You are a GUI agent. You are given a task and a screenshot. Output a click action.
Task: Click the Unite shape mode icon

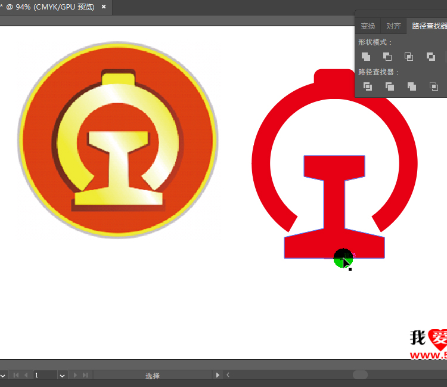coord(366,57)
